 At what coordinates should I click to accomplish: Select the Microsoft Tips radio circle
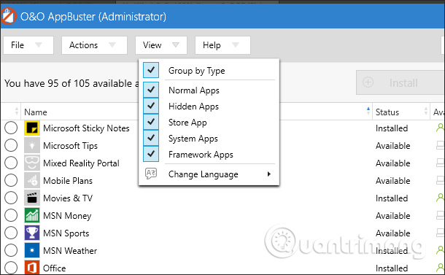pos(11,146)
